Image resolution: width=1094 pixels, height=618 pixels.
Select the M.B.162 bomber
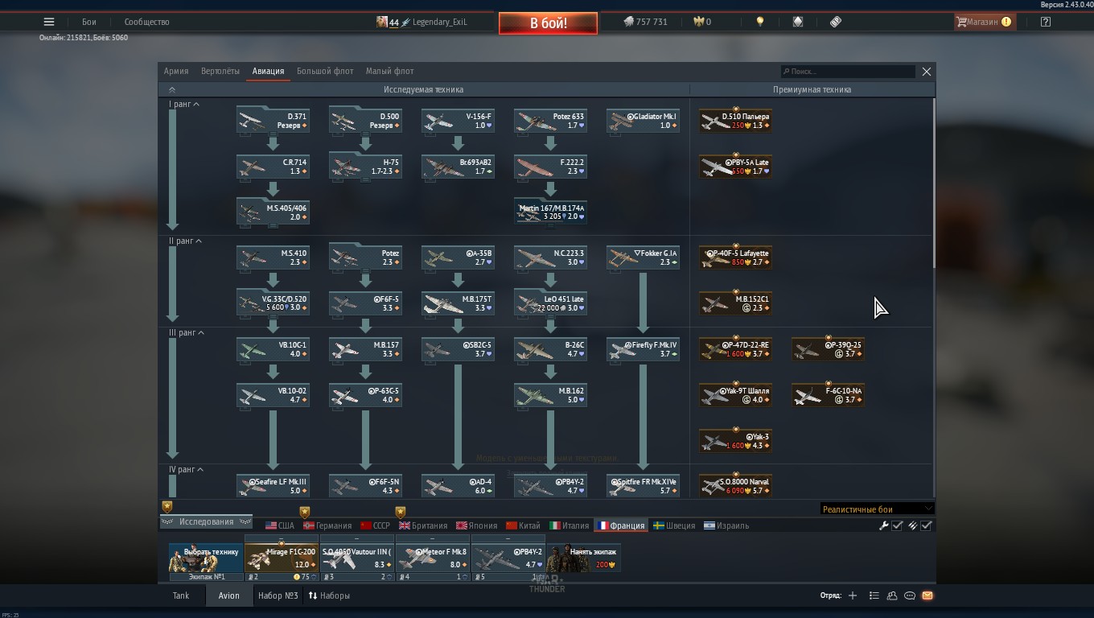pyautogui.click(x=550, y=395)
